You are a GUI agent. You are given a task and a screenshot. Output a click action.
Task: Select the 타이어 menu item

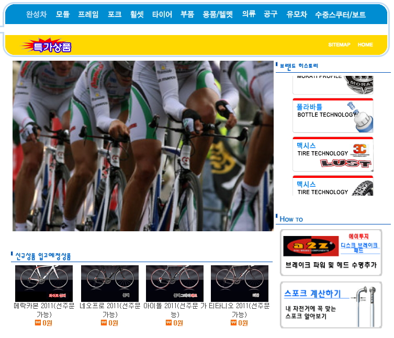point(162,14)
